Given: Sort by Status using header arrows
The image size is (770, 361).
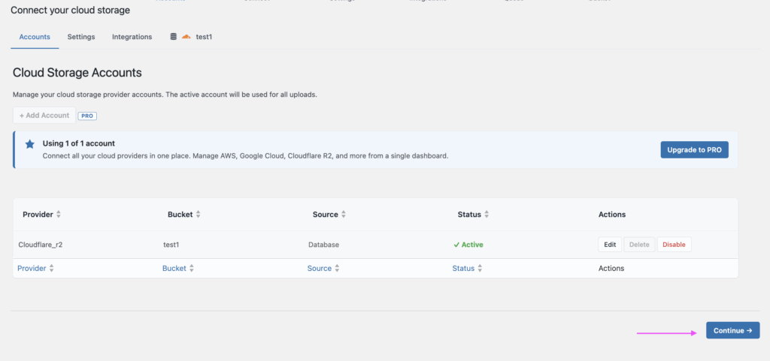Looking at the screenshot, I should (x=487, y=215).
